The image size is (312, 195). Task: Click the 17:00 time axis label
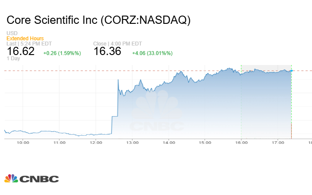point(278,142)
